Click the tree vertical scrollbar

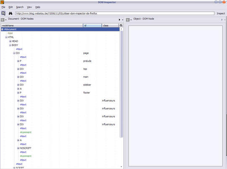[121, 84]
